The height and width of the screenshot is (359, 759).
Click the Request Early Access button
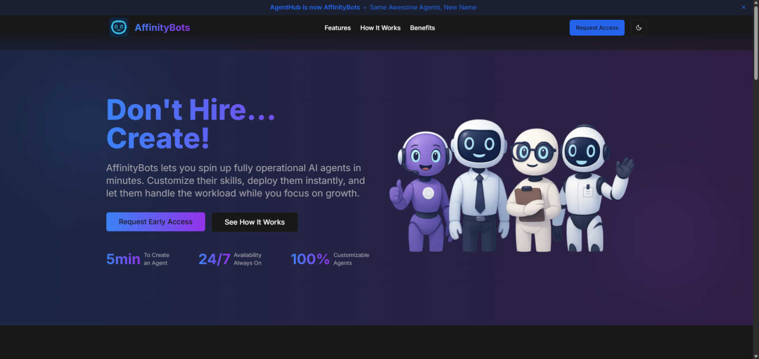pyautogui.click(x=156, y=222)
